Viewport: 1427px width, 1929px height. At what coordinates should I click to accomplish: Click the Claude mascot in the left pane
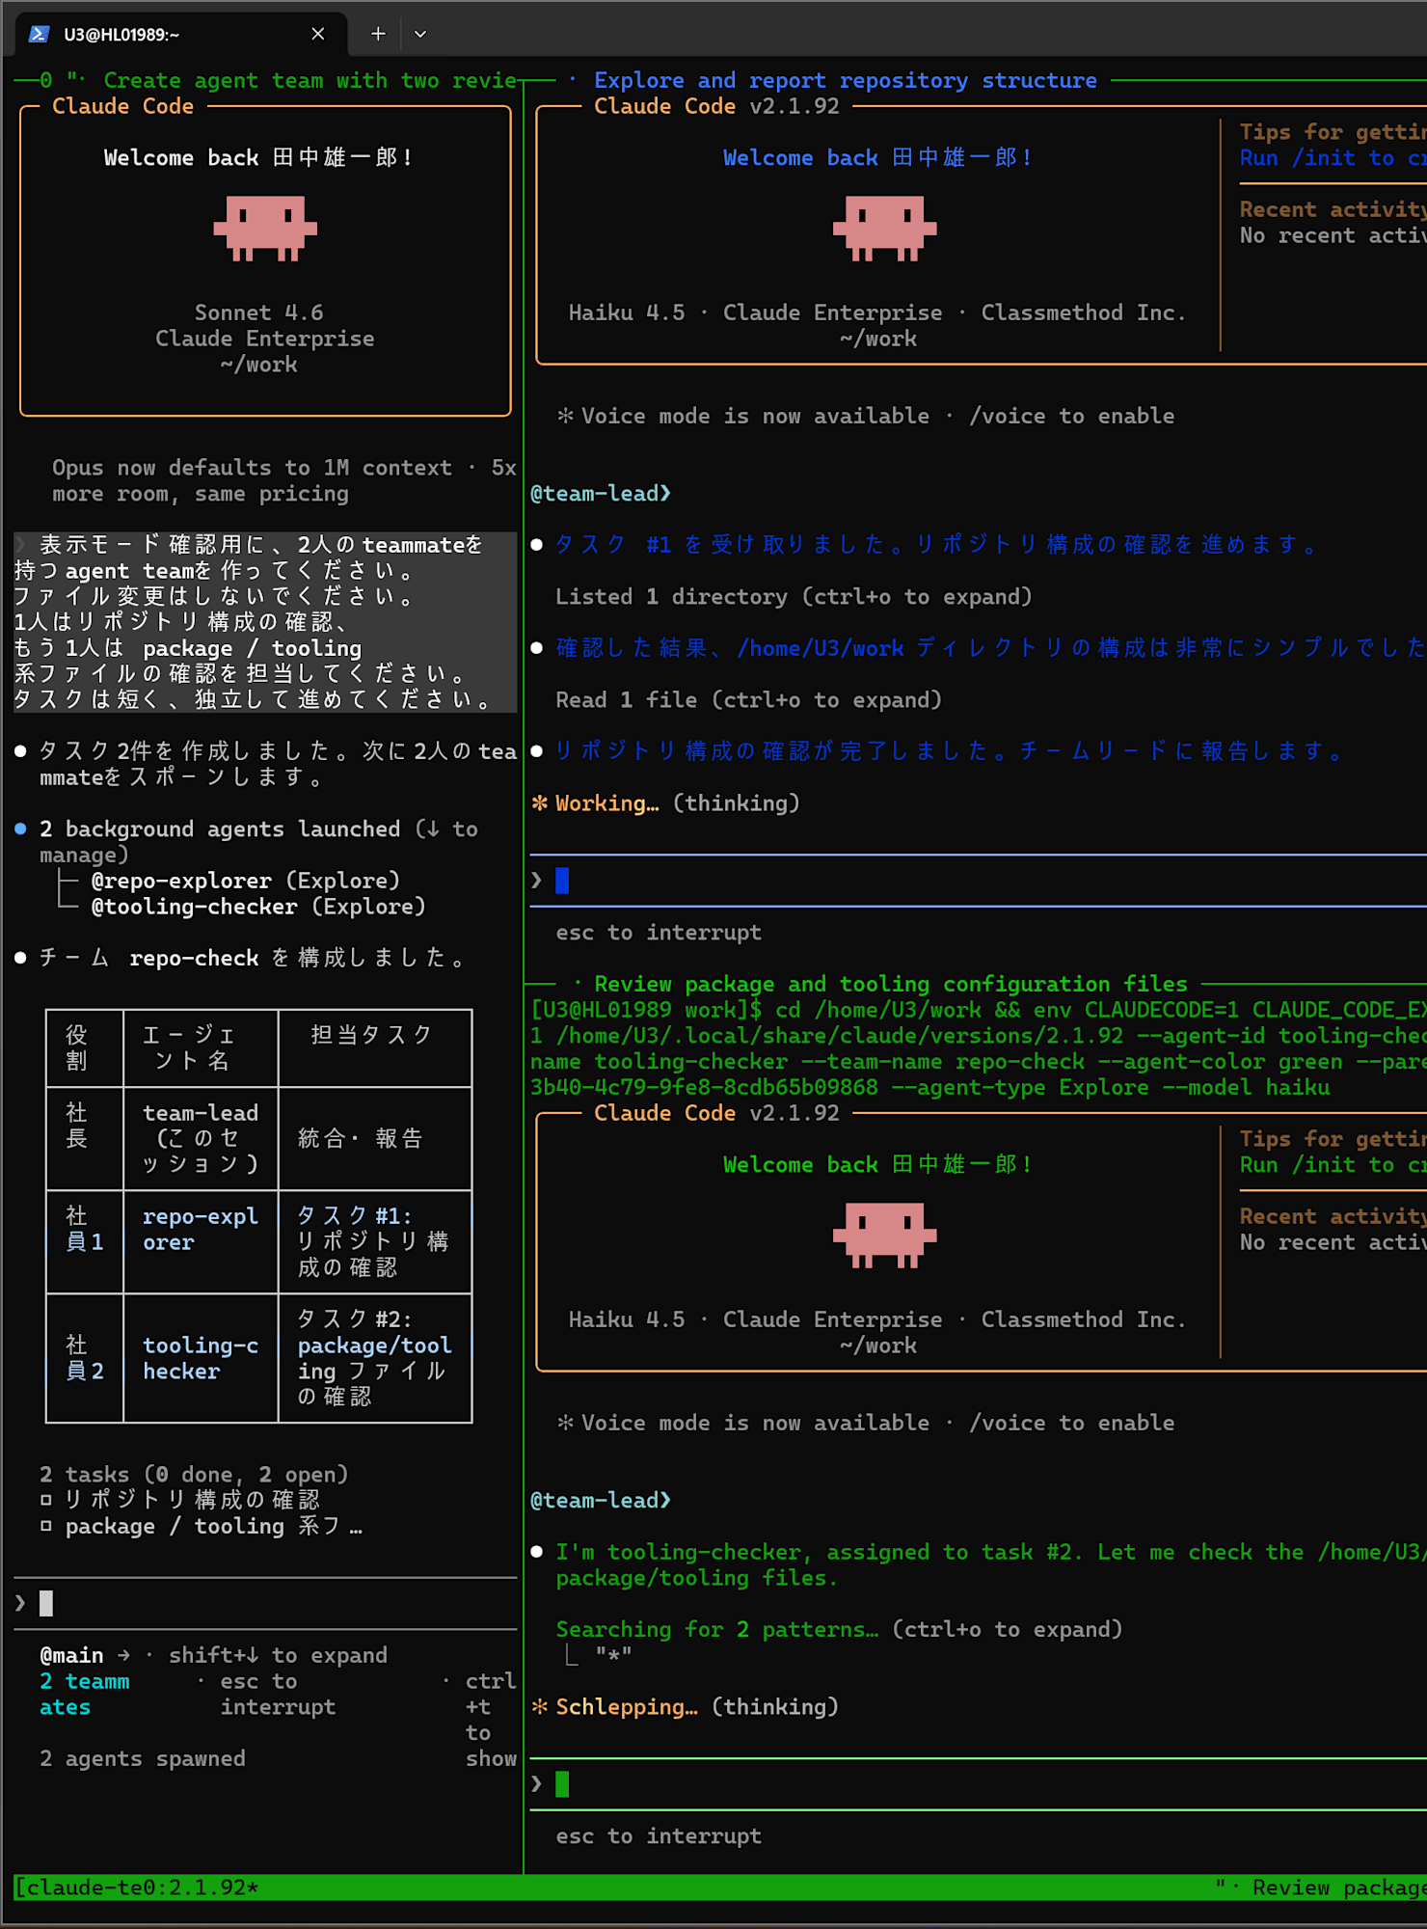pos(265,229)
